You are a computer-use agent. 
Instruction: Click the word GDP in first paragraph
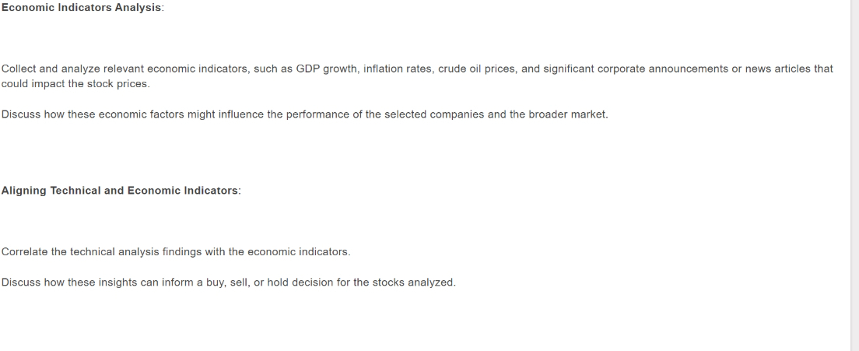click(x=308, y=69)
